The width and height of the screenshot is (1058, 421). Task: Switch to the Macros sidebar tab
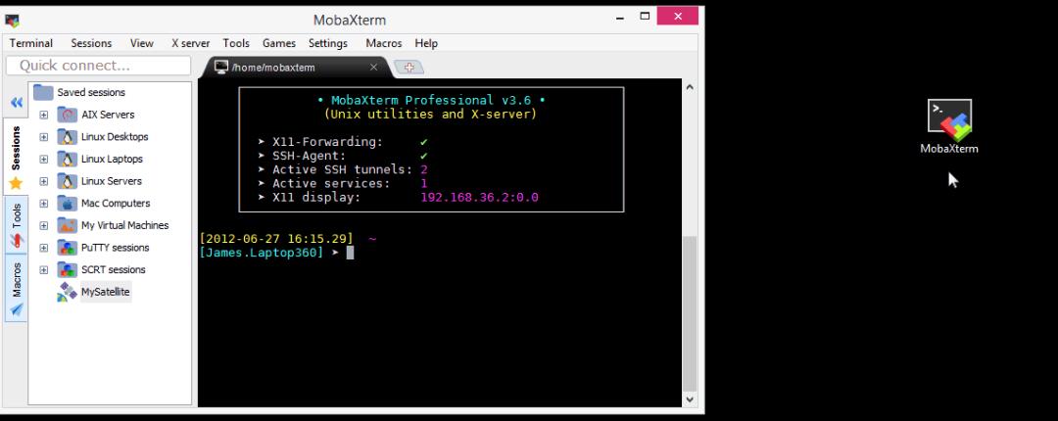17,288
